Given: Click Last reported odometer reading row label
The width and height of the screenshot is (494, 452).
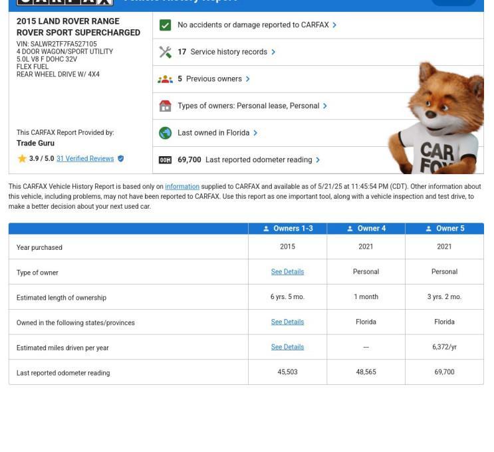Looking at the screenshot, I should (x=63, y=373).
